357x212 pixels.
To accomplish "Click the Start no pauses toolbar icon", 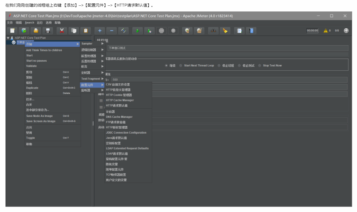I will coord(149,31).
